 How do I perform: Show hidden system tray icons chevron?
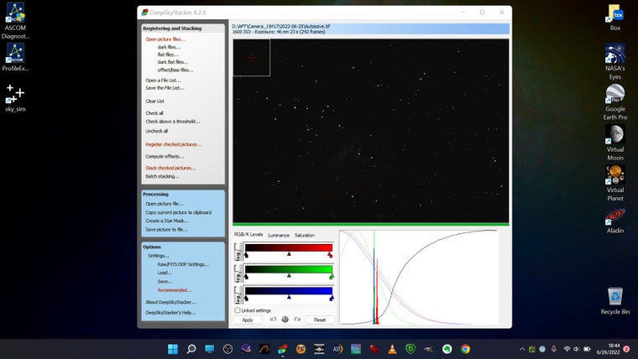tap(522, 349)
